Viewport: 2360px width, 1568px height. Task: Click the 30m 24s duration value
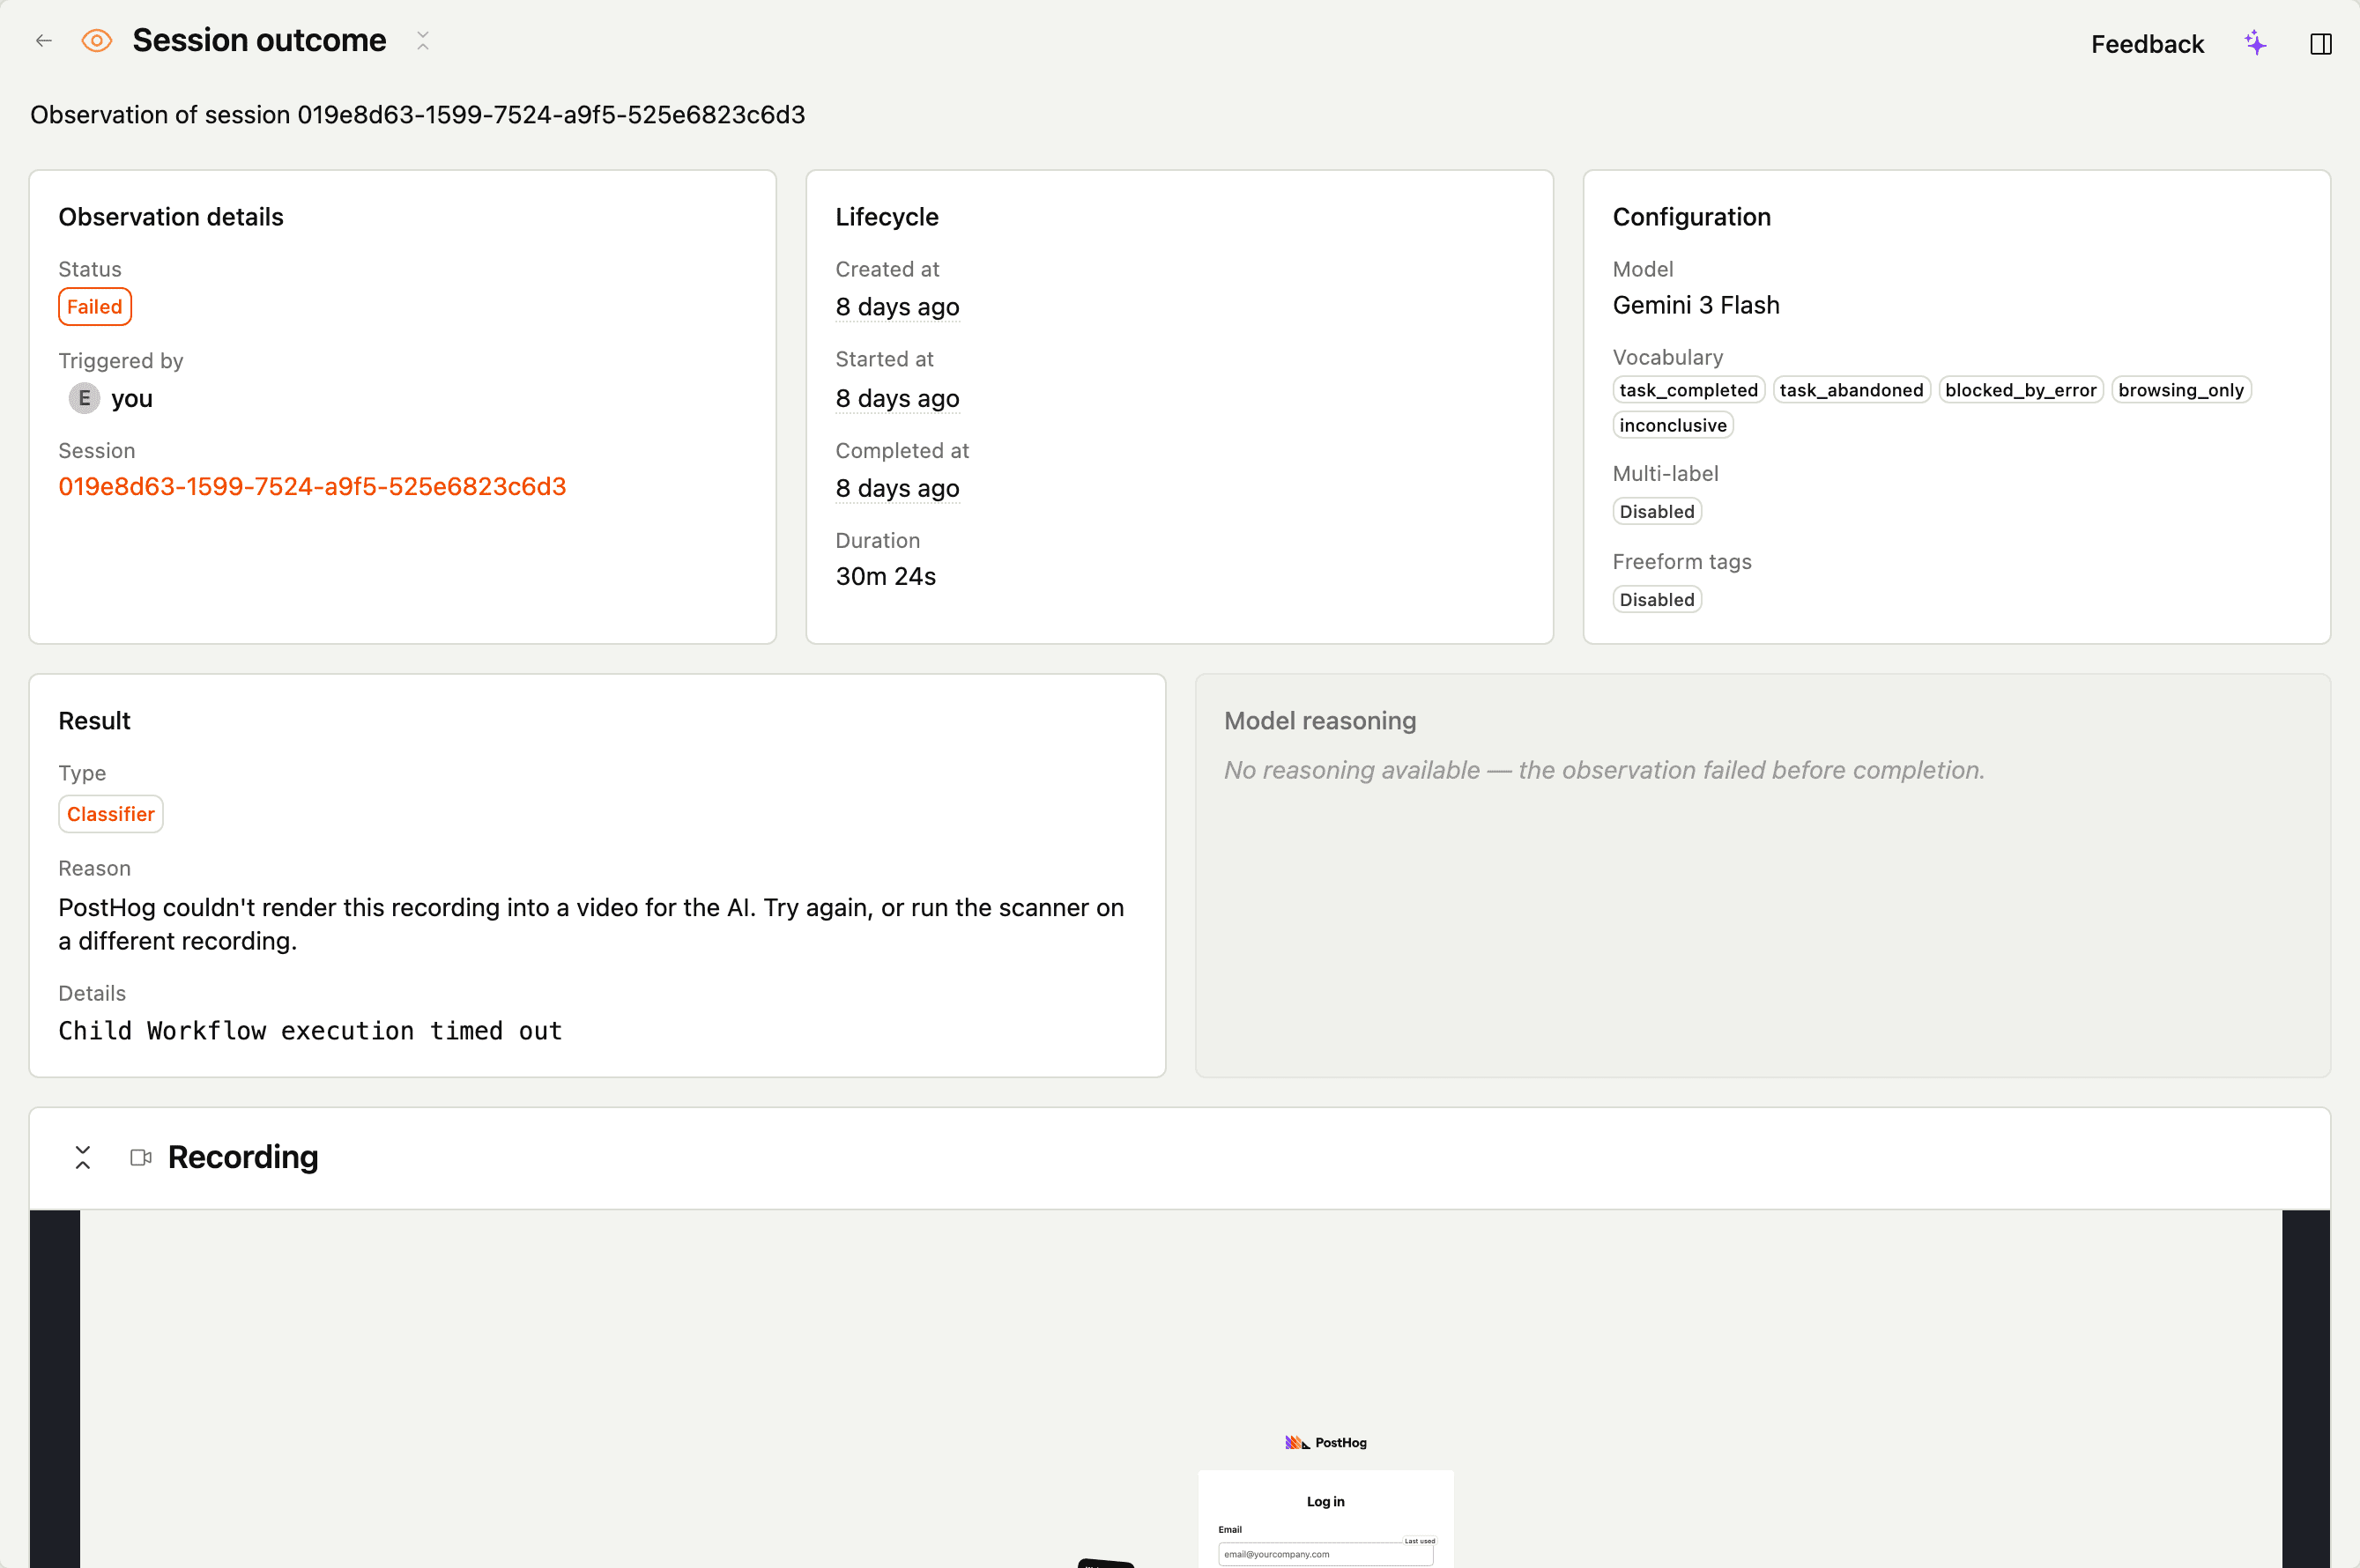(886, 576)
